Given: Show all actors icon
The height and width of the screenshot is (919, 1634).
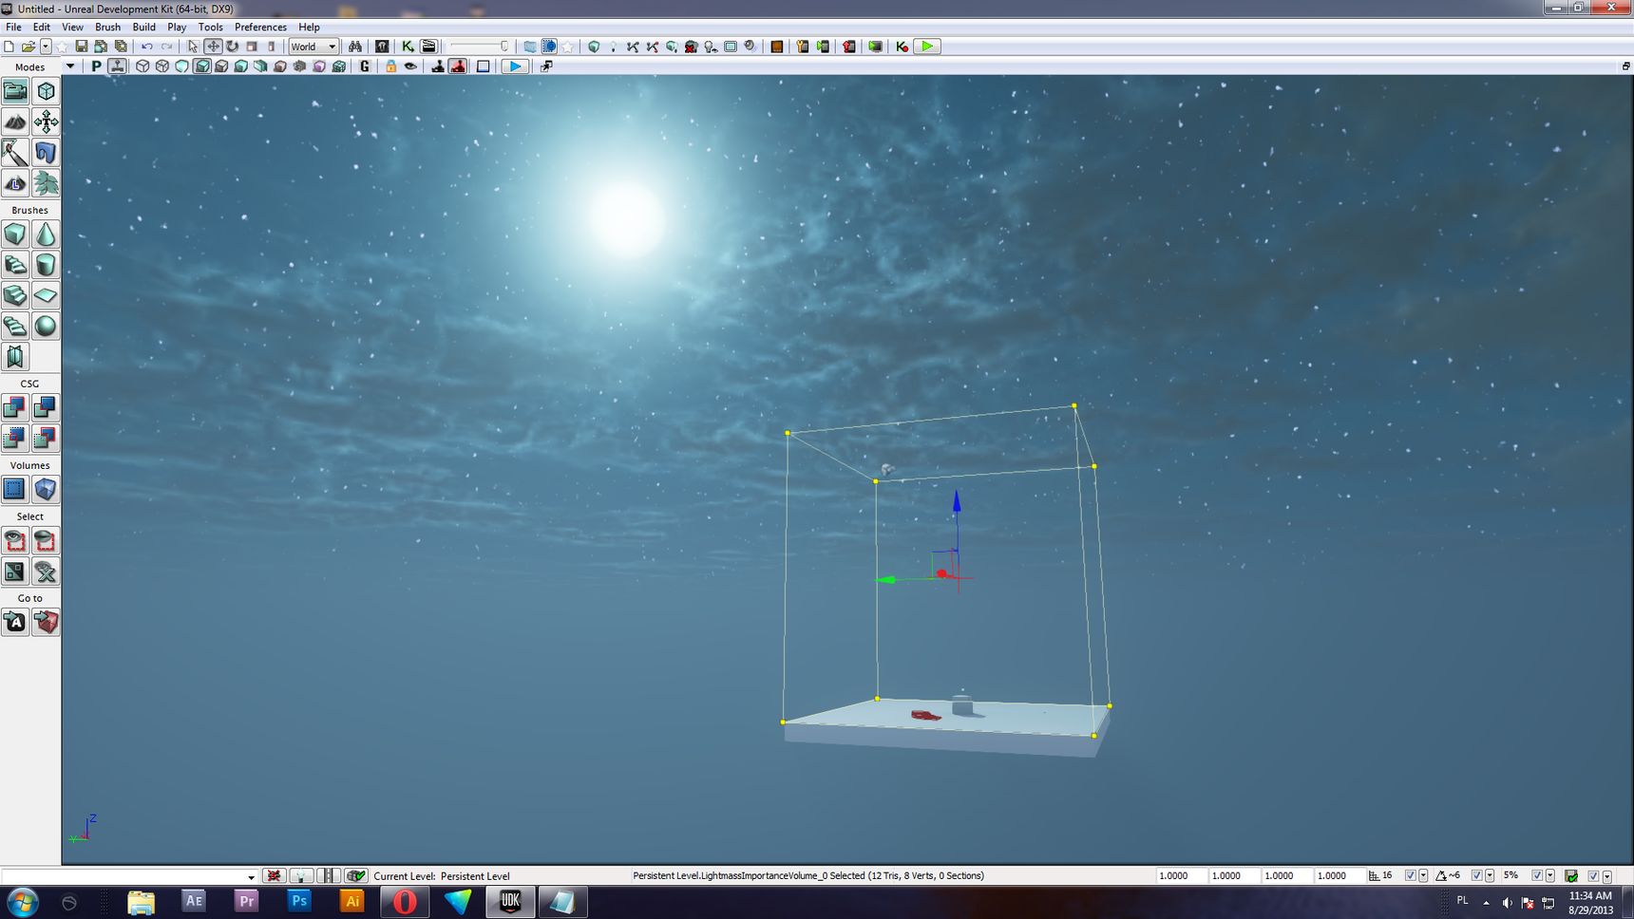Looking at the screenshot, I should point(46,572).
